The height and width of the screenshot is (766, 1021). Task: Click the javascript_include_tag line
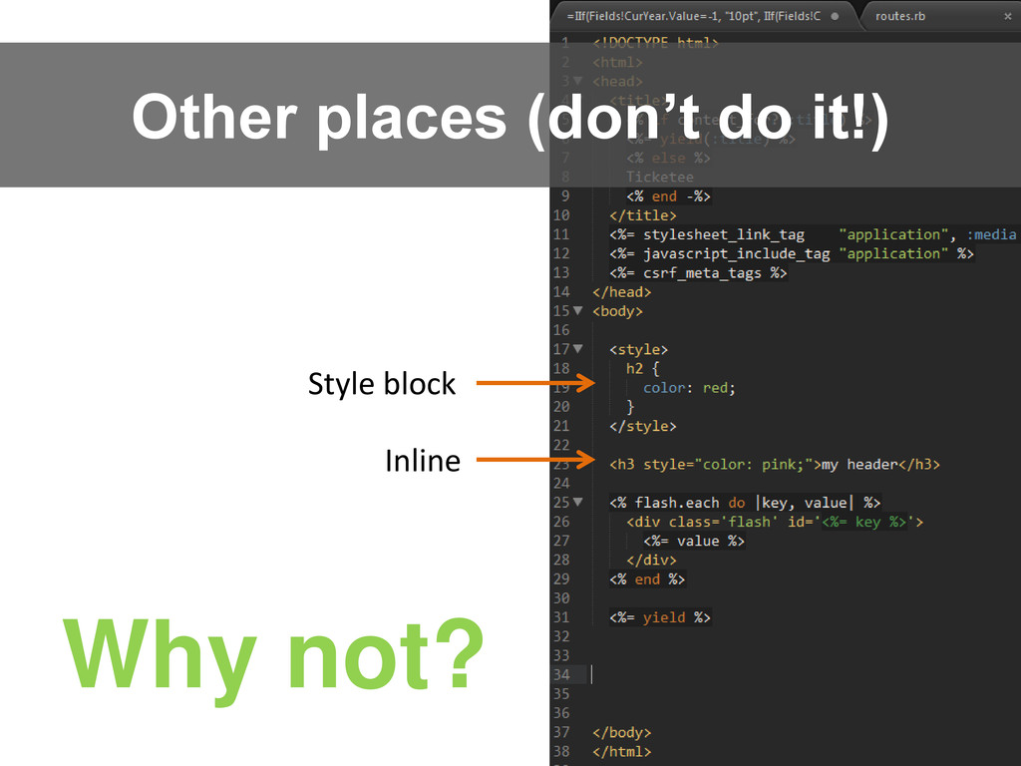(x=736, y=253)
